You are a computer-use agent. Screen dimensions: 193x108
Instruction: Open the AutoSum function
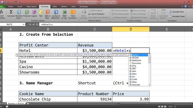11,14
